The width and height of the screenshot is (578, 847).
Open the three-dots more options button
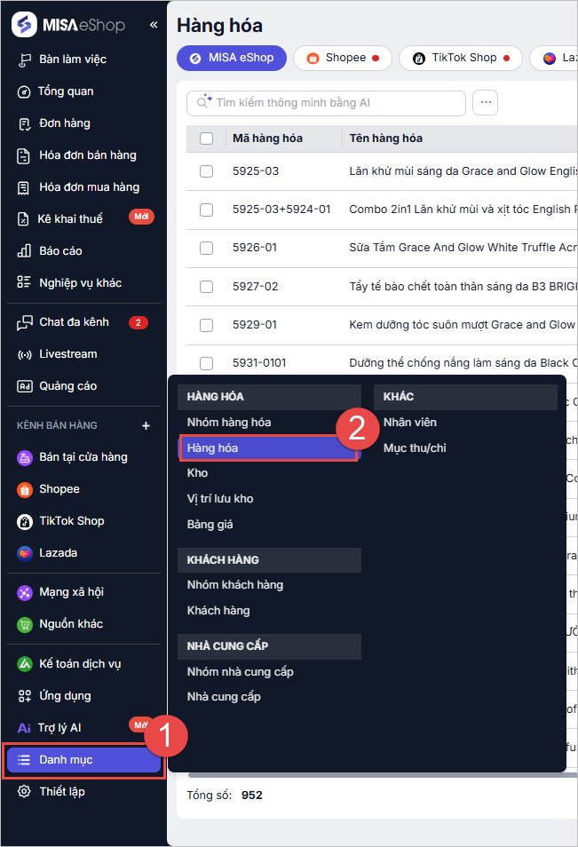coord(485,103)
